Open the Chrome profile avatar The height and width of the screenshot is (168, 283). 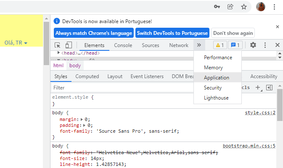(261, 7)
